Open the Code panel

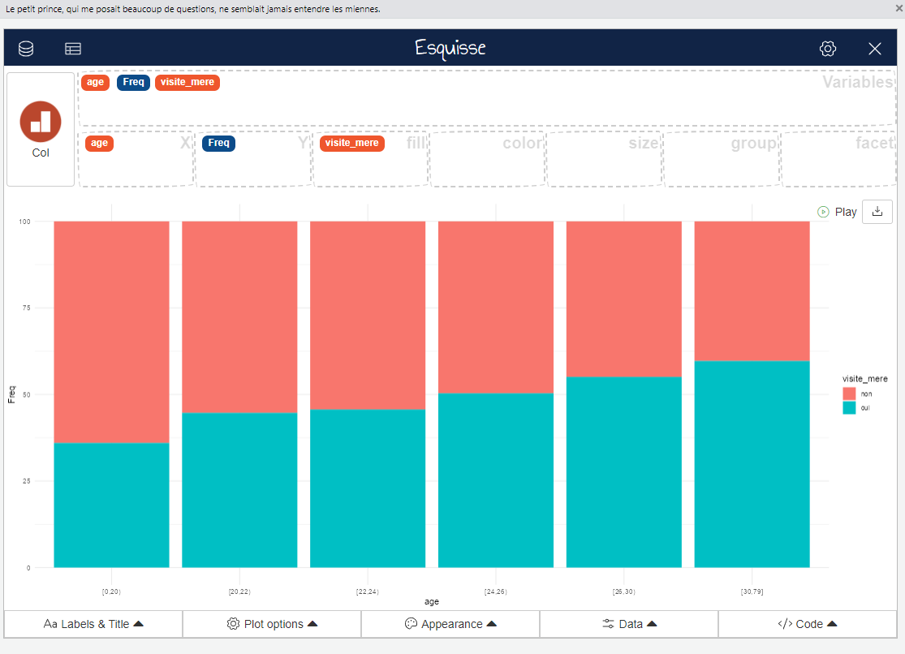pyautogui.click(x=808, y=624)
